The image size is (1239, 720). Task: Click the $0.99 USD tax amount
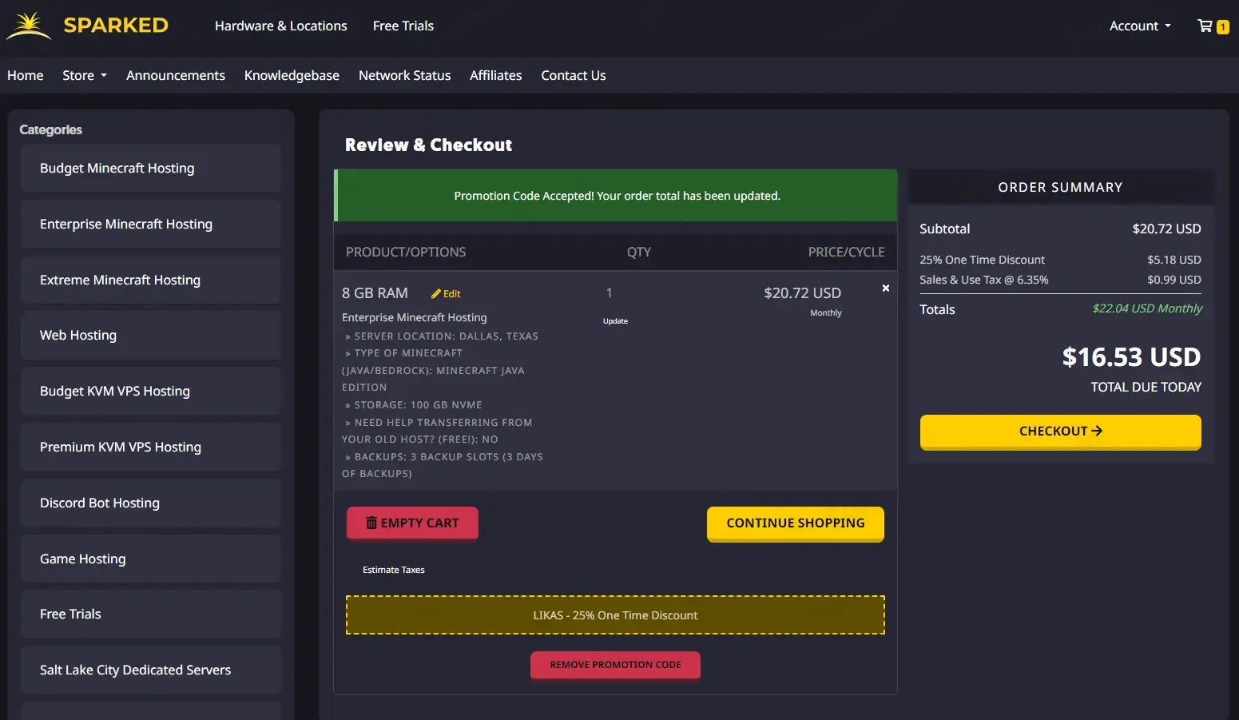click(x=1174, y=280)
